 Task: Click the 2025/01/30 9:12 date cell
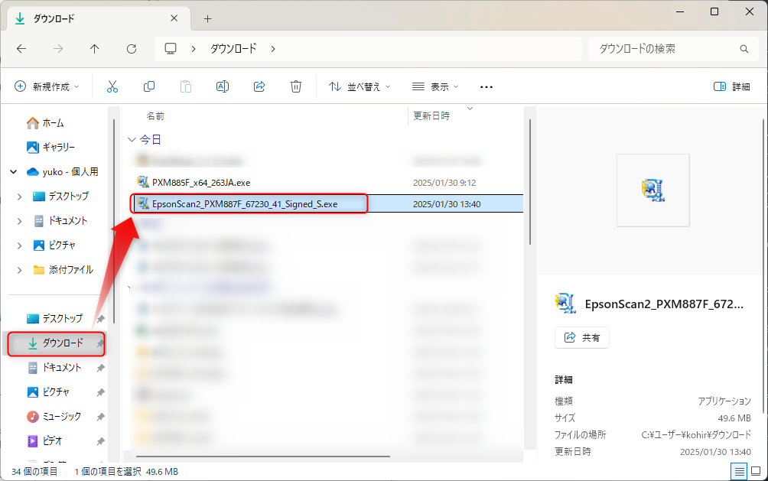point(444,183)
